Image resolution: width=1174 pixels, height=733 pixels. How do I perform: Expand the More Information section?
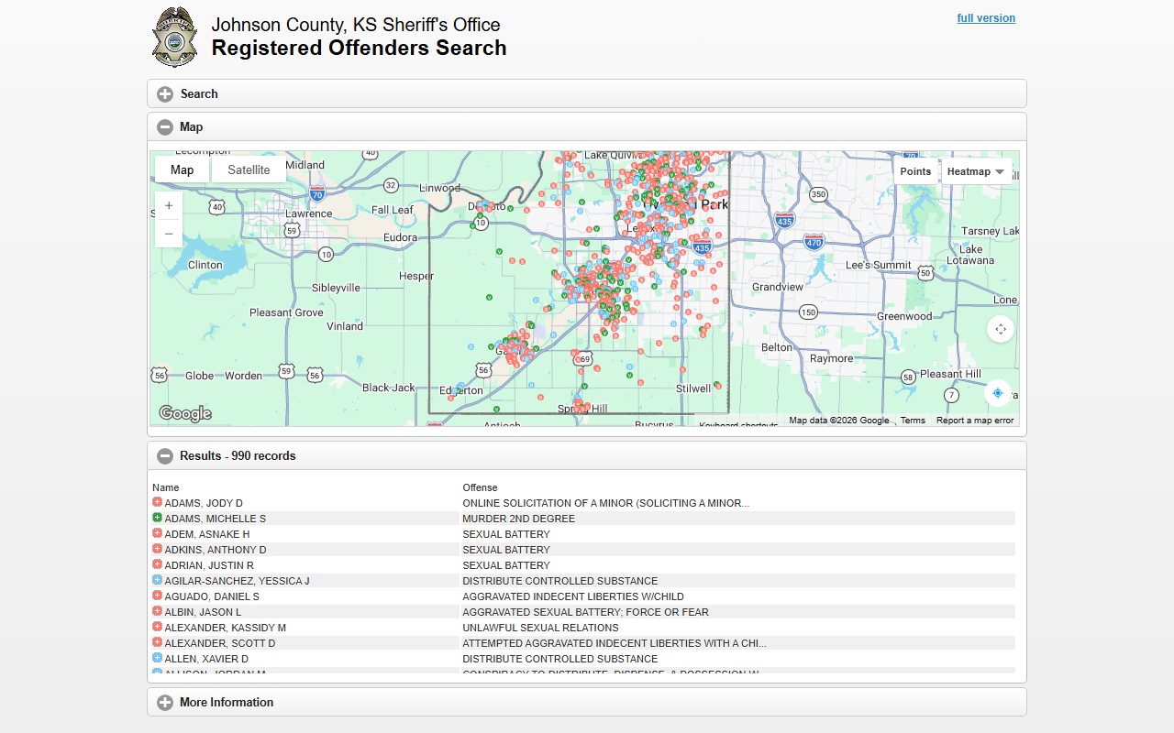coord(587,703)
